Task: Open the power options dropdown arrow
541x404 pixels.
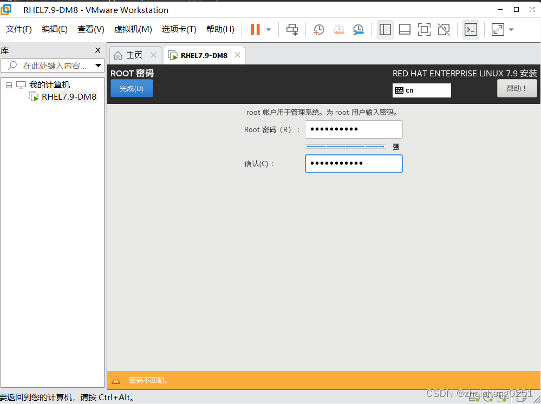Action: coord(269,30)
